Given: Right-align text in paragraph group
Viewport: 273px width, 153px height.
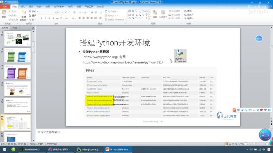Looking at the screenshot, I should click(x=88, y=18).
